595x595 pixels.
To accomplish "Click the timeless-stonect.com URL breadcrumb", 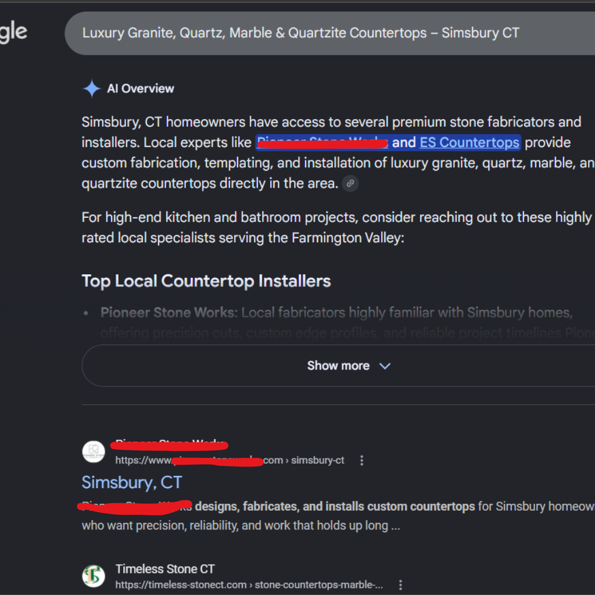I will [249, 585].
